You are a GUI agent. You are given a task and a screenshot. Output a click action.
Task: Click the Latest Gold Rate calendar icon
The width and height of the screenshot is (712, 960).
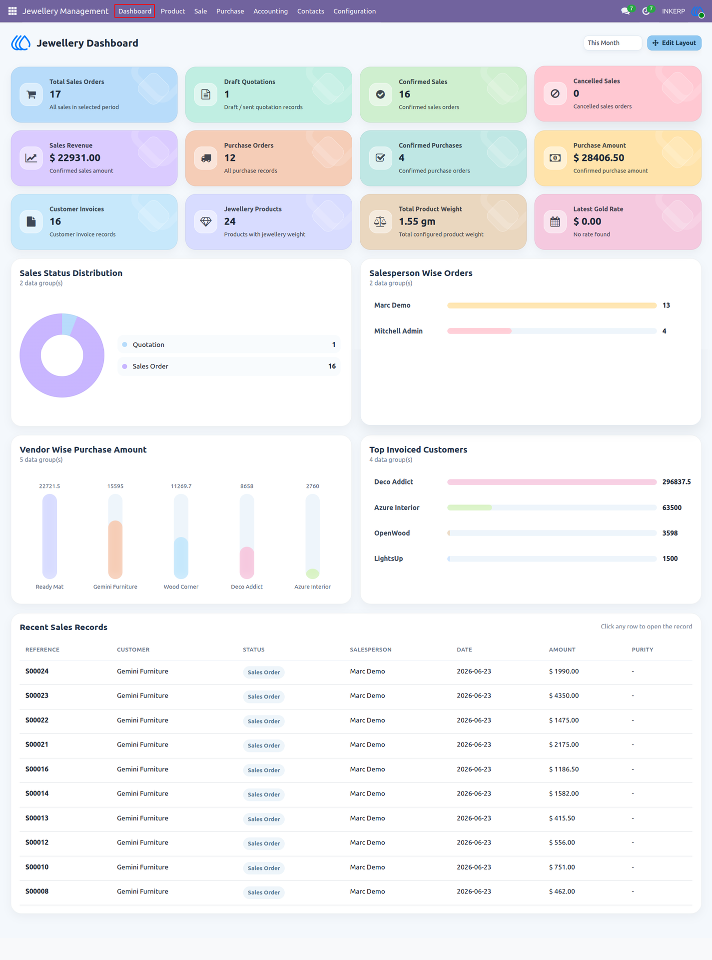pos(555,221)
